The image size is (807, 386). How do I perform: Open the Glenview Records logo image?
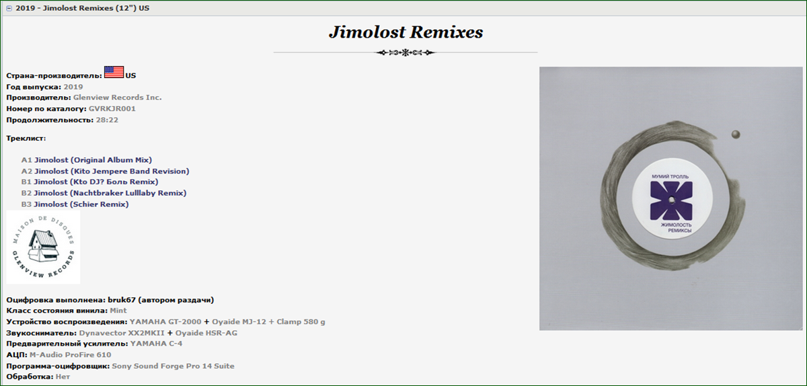pyautogui.click(x=43, y=247)
